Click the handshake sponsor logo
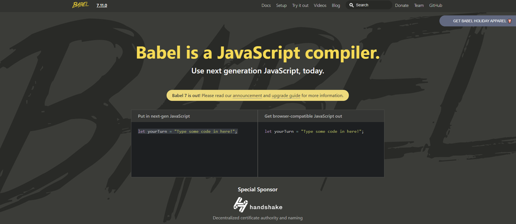 click(x=258, y=205)
